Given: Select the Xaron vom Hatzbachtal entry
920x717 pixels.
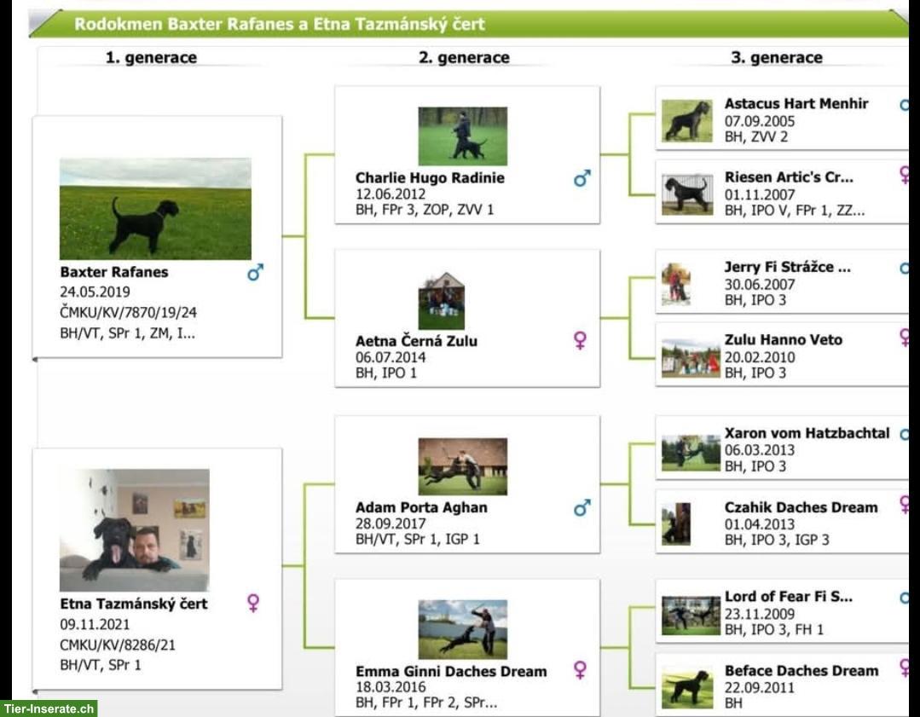Looking at the screenshot, I should point(807,433).
